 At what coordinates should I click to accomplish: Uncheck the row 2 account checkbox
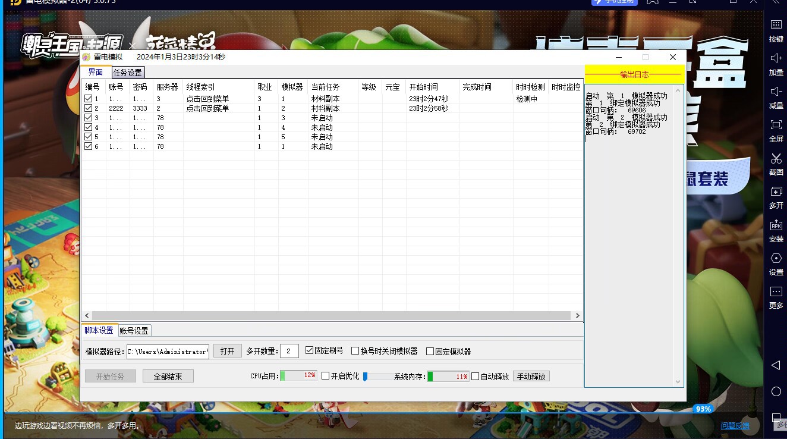pos(88,108)
